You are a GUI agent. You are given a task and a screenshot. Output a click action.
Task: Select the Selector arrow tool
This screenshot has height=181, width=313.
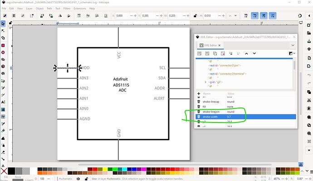pyautogui.click(x=3, y=24)
